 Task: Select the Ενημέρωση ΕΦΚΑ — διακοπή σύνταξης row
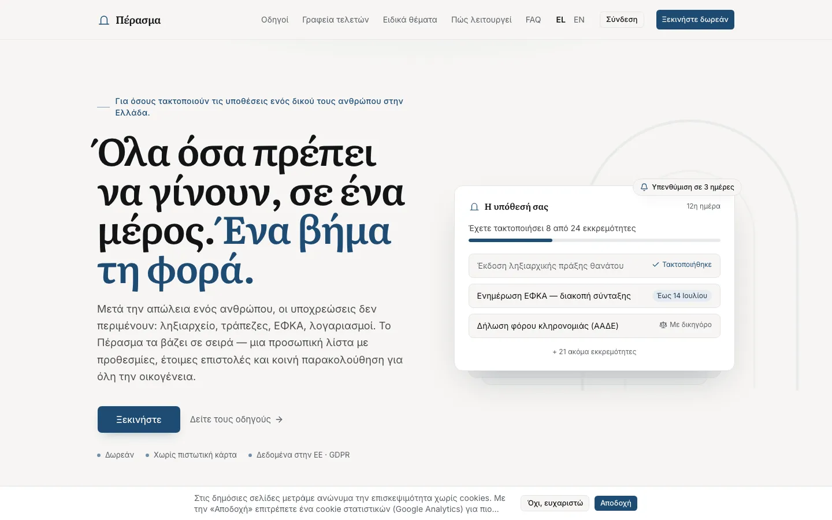click(594, 296)
